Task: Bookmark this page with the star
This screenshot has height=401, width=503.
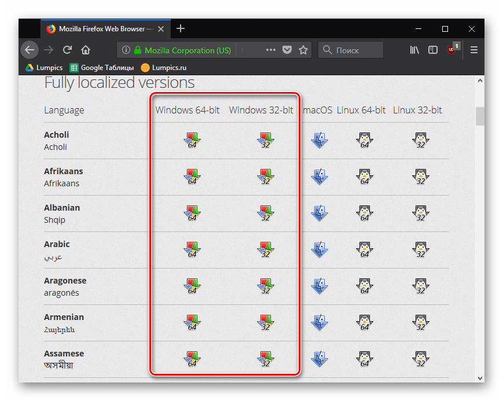Action: [303, 50]
